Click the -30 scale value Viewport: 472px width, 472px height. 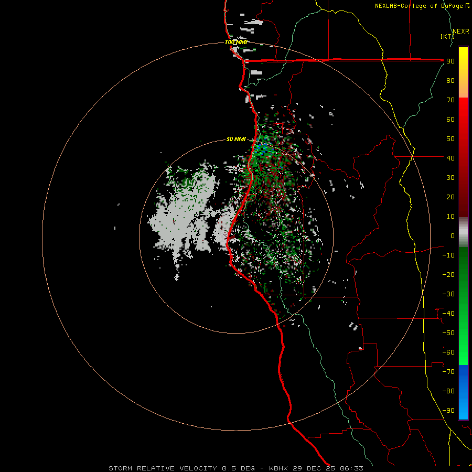448,294
